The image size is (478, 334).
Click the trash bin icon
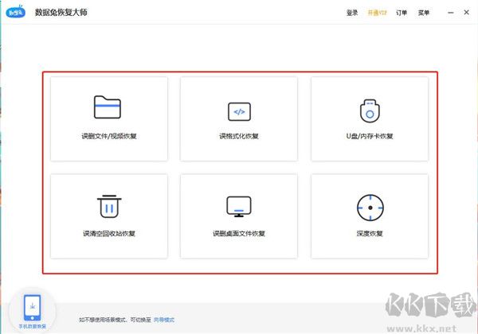click(109, 206)
